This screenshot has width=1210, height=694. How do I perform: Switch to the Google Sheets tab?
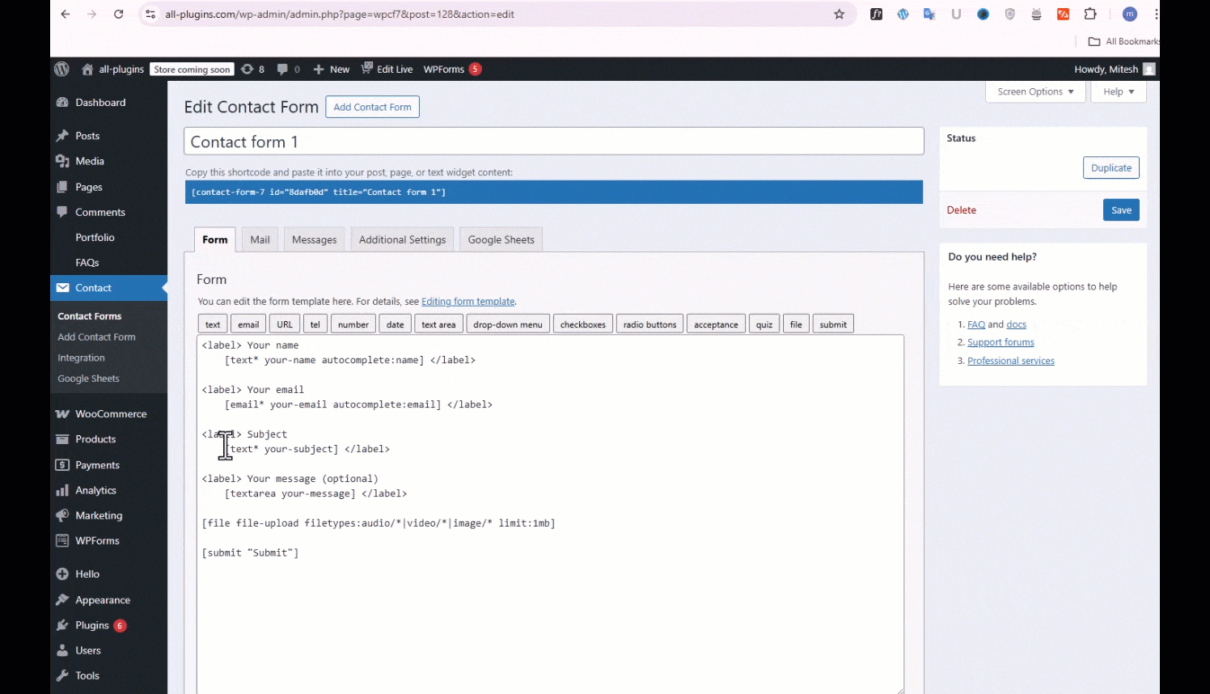point(501,240)
